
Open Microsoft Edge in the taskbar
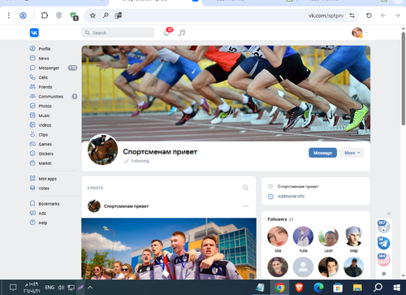pos(318,288)
